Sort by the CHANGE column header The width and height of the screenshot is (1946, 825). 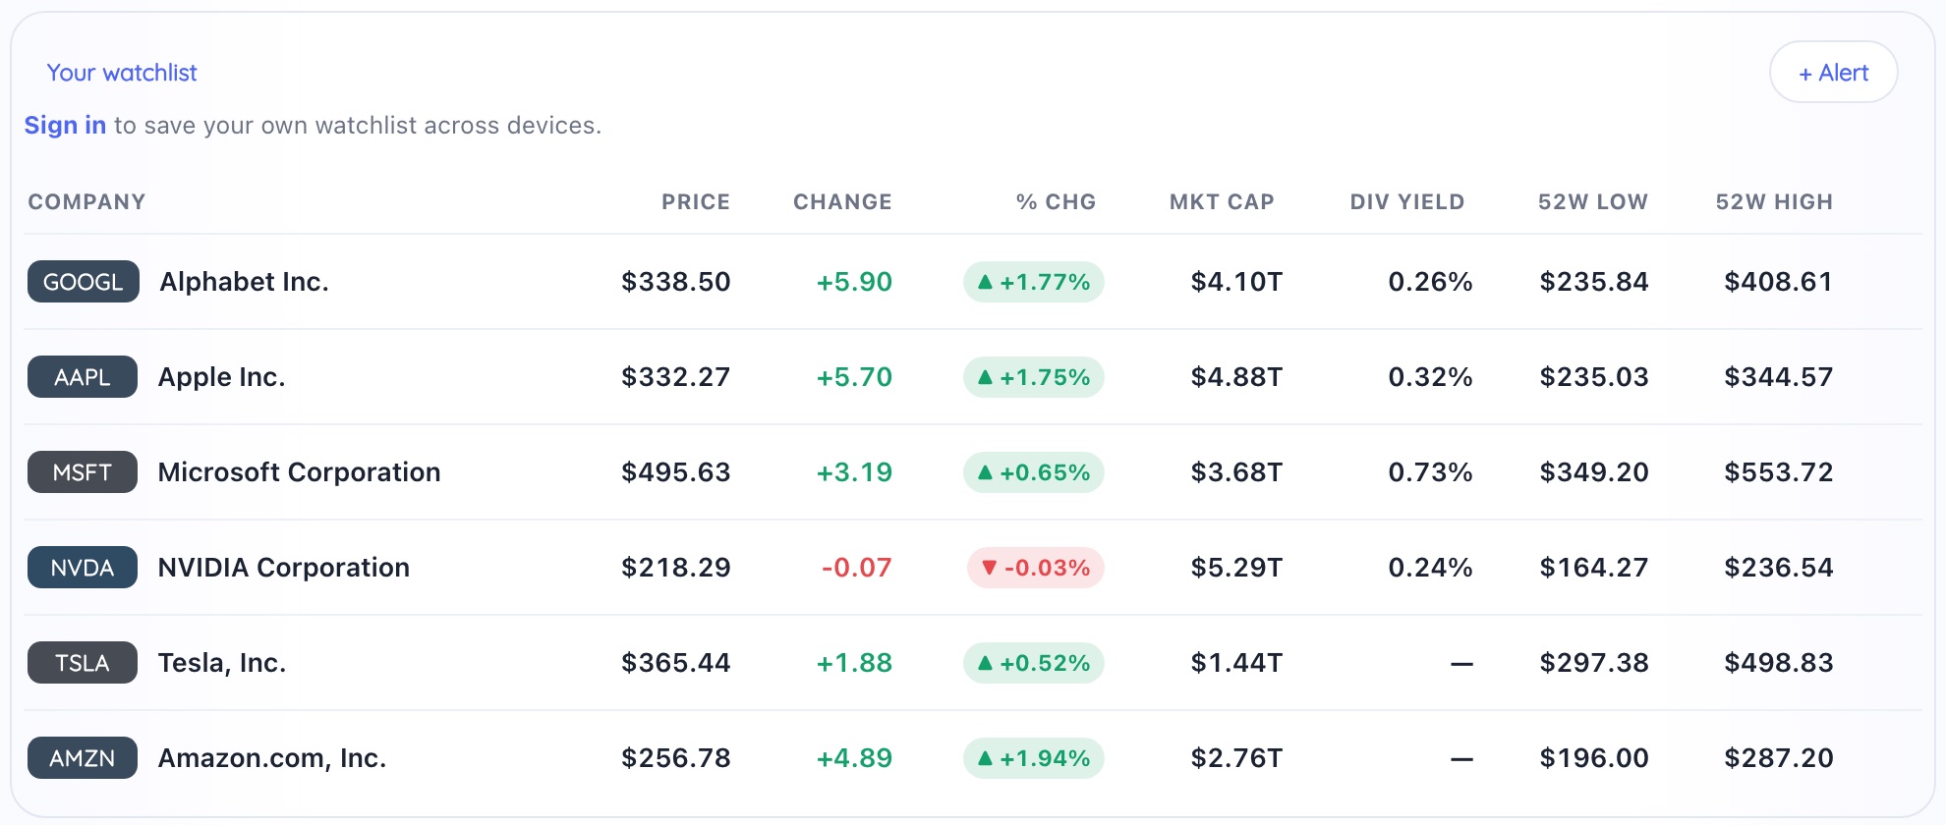(x=842, y=202)
